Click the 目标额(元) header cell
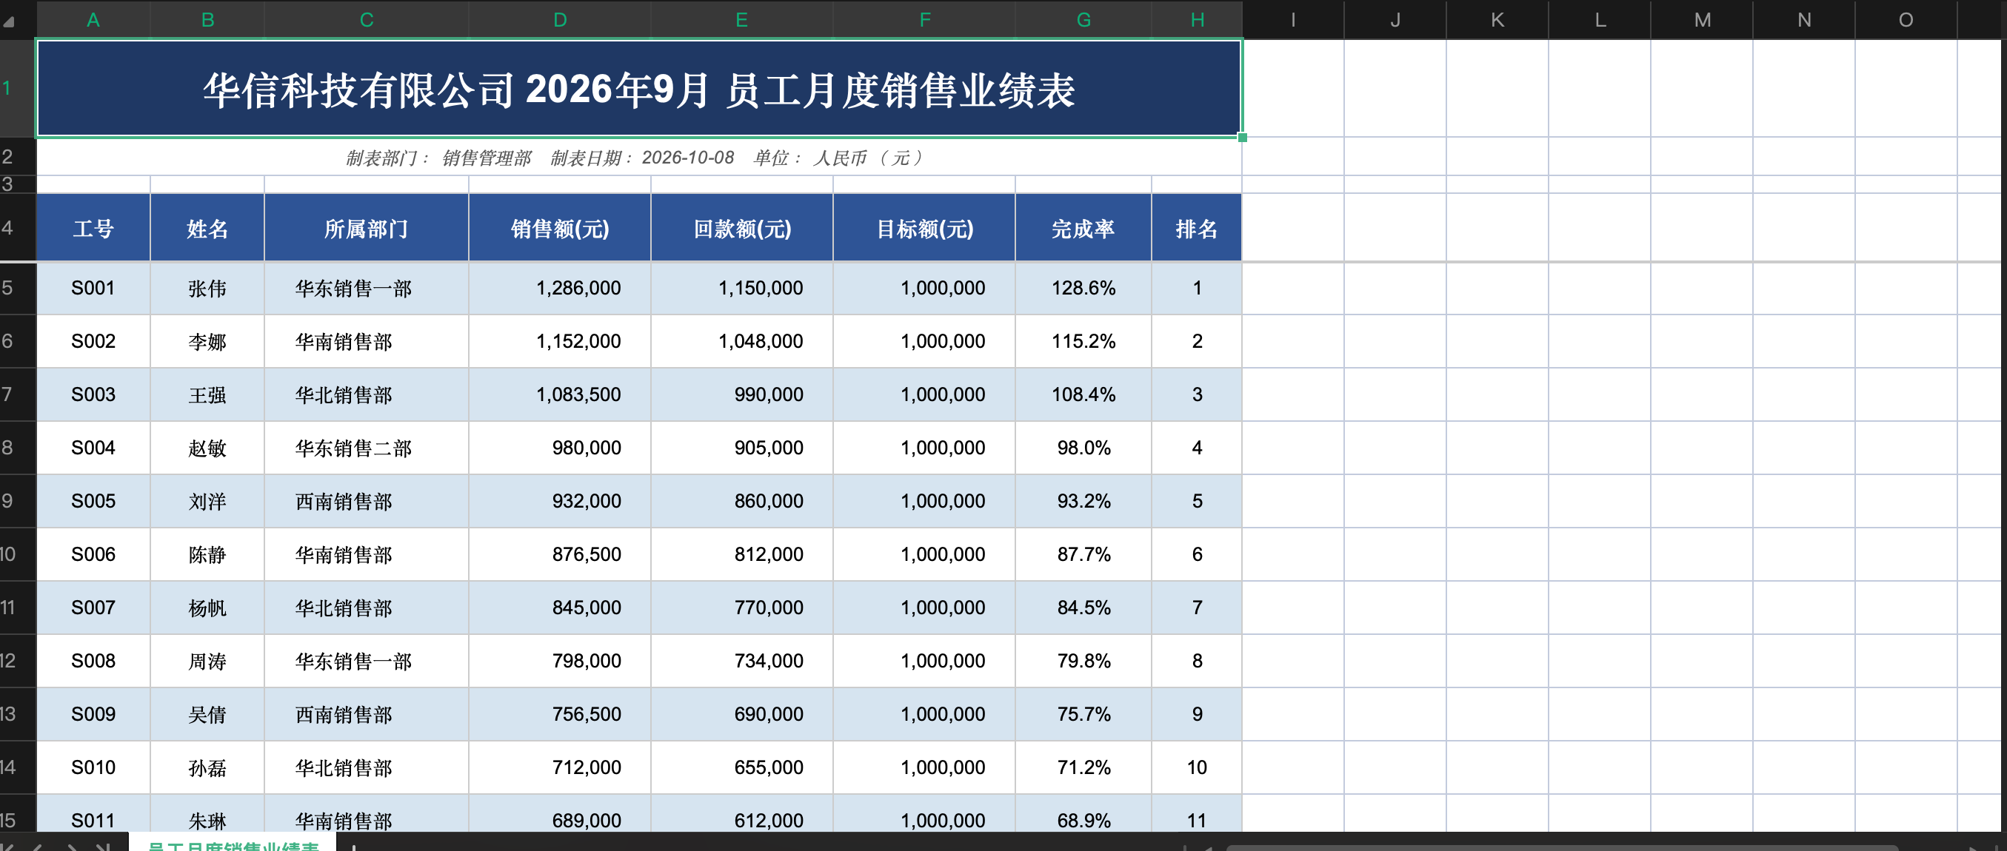Screen dimensions: 2007x851 click(x=924, y=228)
